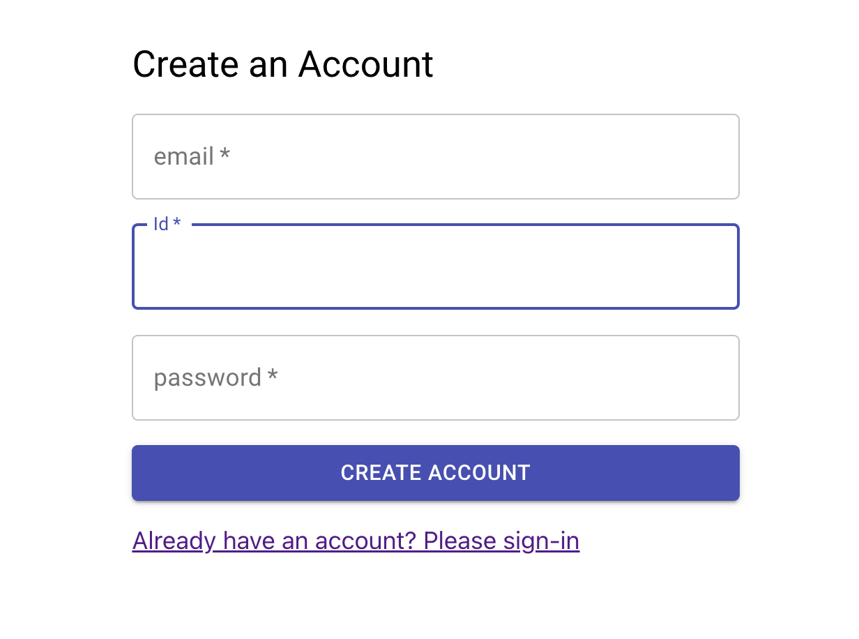The height and width of the screenshot is (639, 859).
Task: Click the purple CREATE ACCOUNT bar
Action: coord(436,472)
